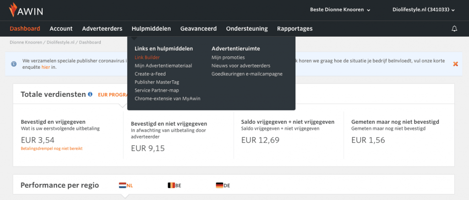The height and width of the screenshot is (200, 469).
Task: Open the Hulpmiddelen menu
Action: coord(151,29)
